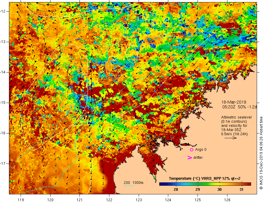Click the "18-Mar 05Z" caption line
The width and height of the screenshot is (263, 203).
click(x=231, y=130)
